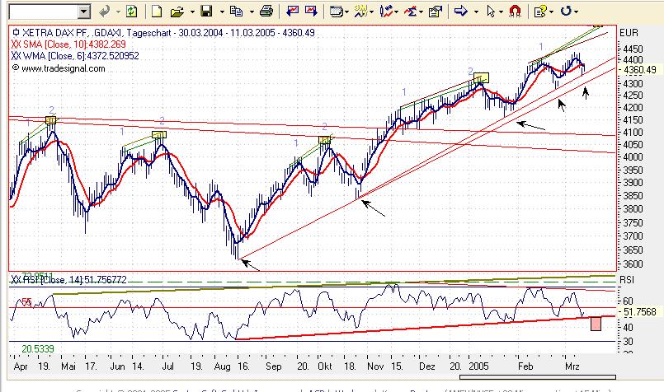664x392 pixels.
Task: Click the sigma indicator icon
Action: pos(410,12)
